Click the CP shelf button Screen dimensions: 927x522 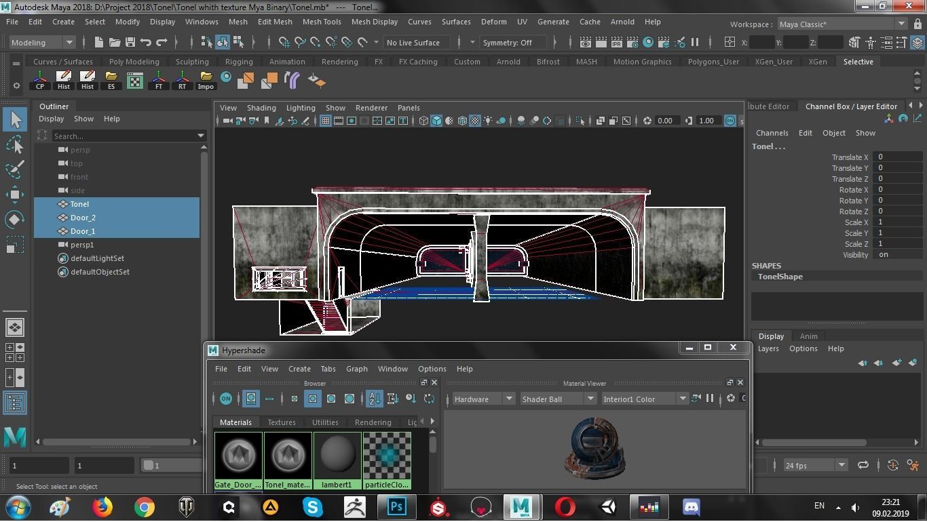tap(40, 81)
